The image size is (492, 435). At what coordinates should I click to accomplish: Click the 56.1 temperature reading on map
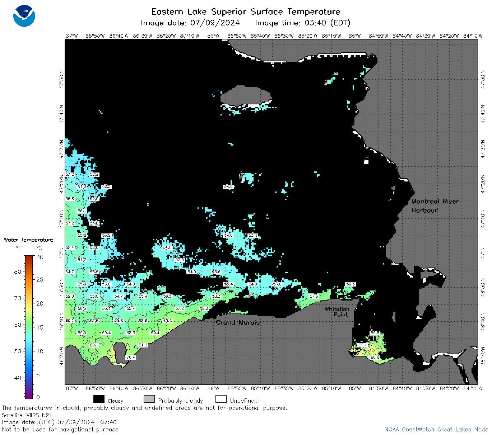pos(82,211)
